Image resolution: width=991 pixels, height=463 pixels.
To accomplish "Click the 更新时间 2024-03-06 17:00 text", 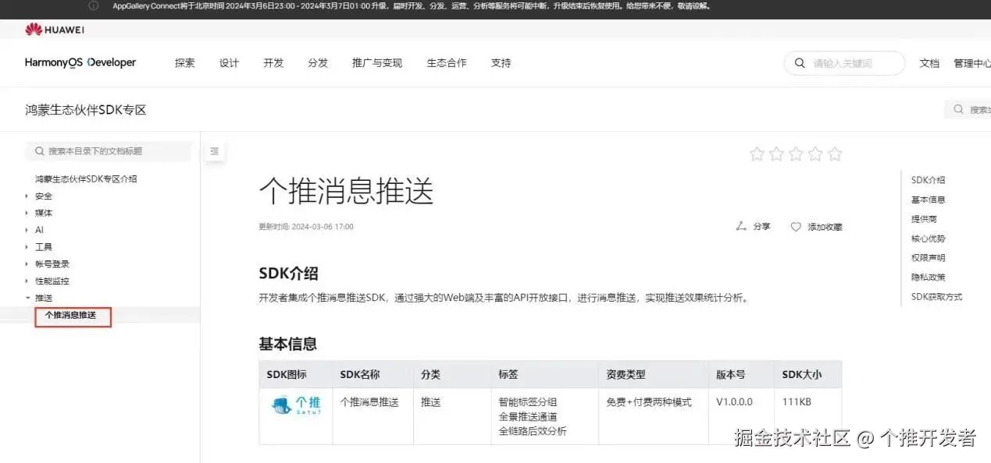I will 306,227.
